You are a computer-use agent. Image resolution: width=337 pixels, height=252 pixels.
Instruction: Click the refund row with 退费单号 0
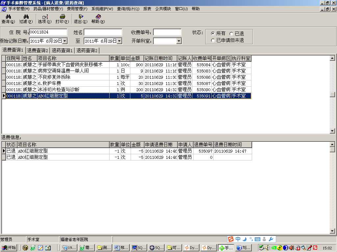[x=127, y=157]
